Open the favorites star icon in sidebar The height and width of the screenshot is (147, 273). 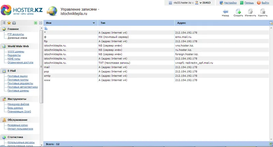(9, 23)
